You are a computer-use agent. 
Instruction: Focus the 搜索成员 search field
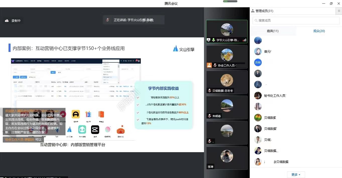point(296,21)
